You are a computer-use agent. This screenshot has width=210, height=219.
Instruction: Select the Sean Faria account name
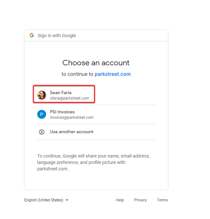pyautogui.click(x=61, y=93)
